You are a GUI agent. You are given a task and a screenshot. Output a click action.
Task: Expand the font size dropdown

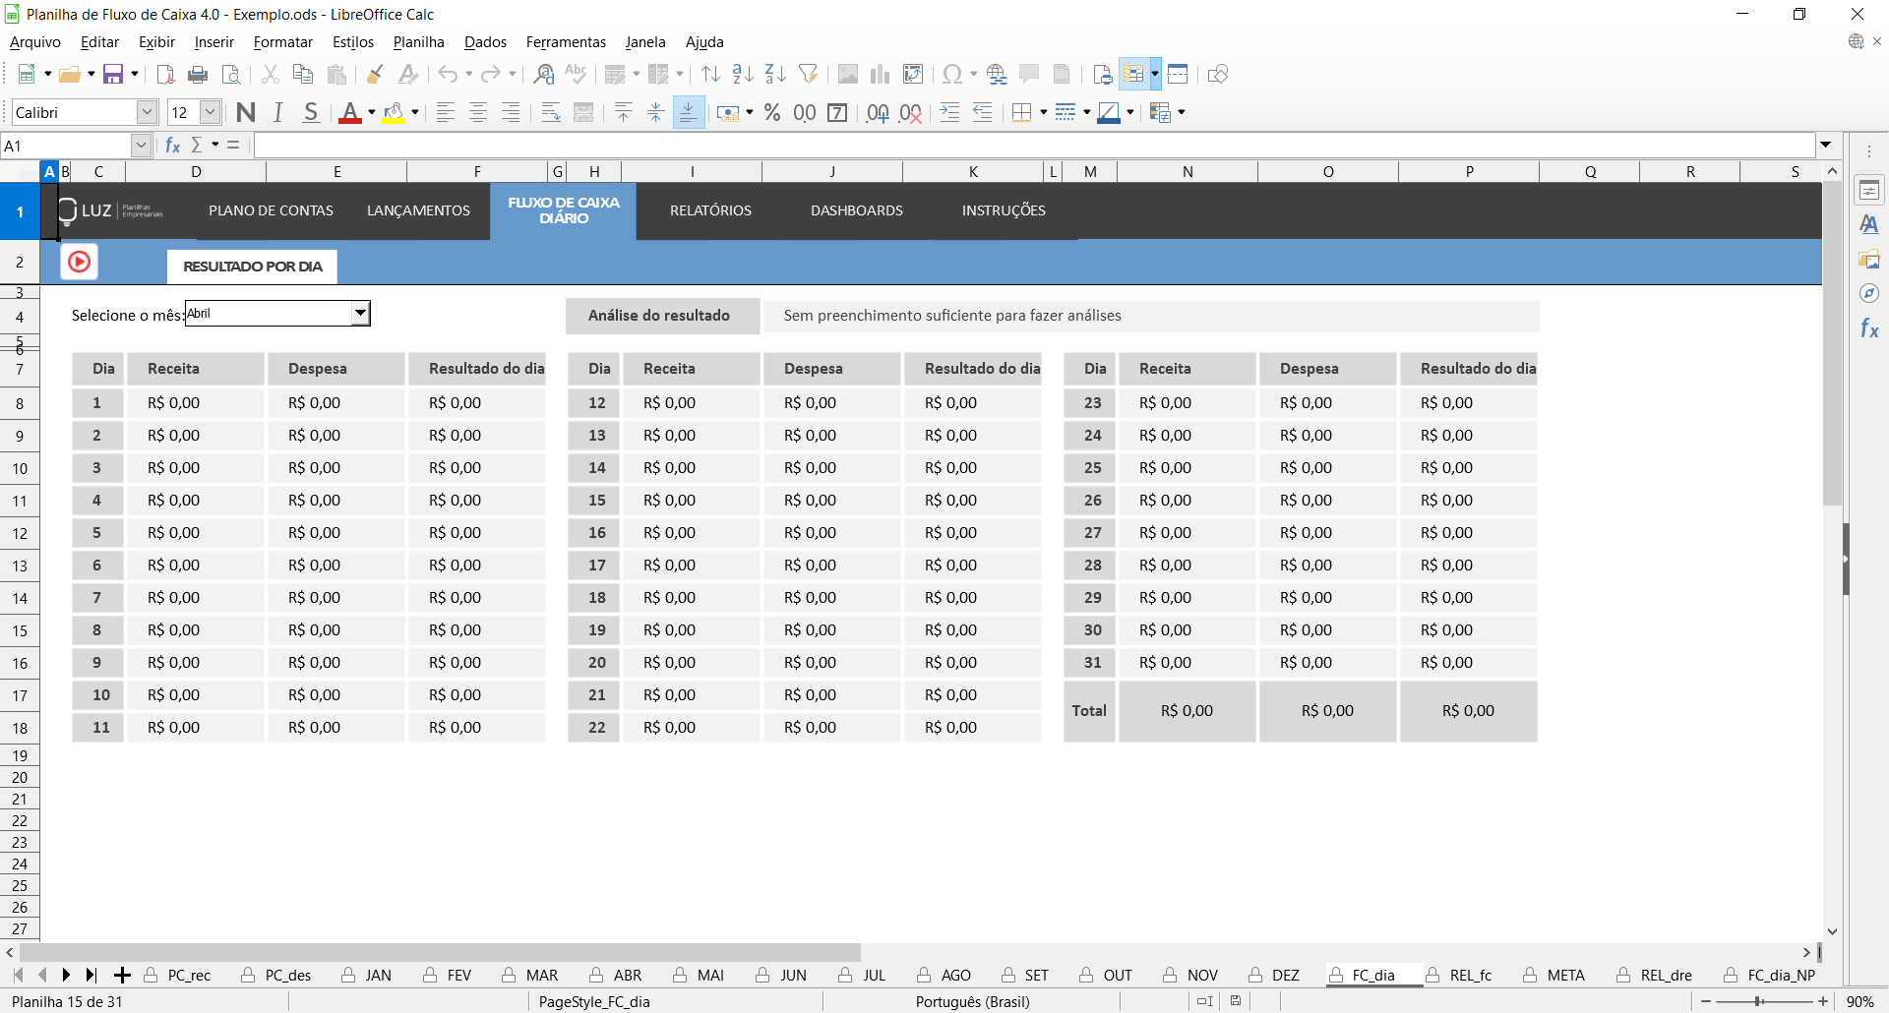click(210, 113)
